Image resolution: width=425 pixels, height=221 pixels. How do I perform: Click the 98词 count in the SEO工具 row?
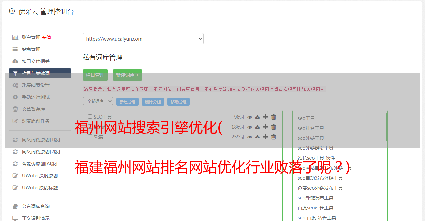pyautogui.click(x=239, y=117)
